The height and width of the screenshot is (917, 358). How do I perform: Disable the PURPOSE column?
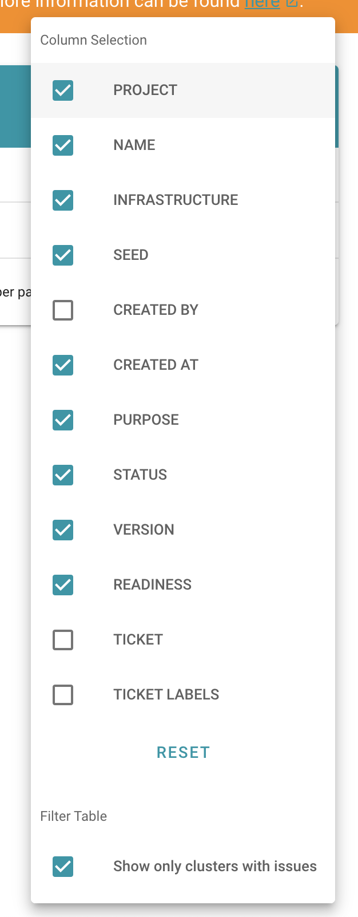[x=63, y=420]
